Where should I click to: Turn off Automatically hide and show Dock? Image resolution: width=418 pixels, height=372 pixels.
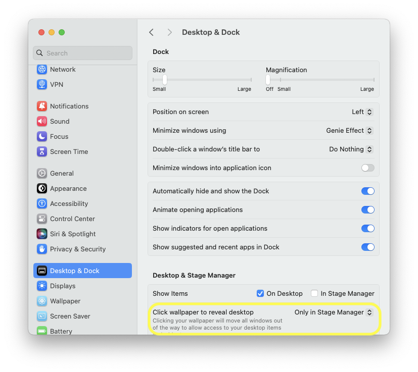click(367, 191)
